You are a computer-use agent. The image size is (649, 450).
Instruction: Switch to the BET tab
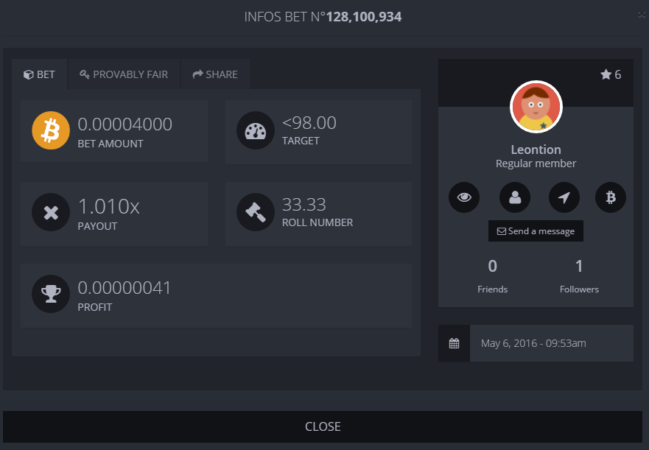coord(39,74)
